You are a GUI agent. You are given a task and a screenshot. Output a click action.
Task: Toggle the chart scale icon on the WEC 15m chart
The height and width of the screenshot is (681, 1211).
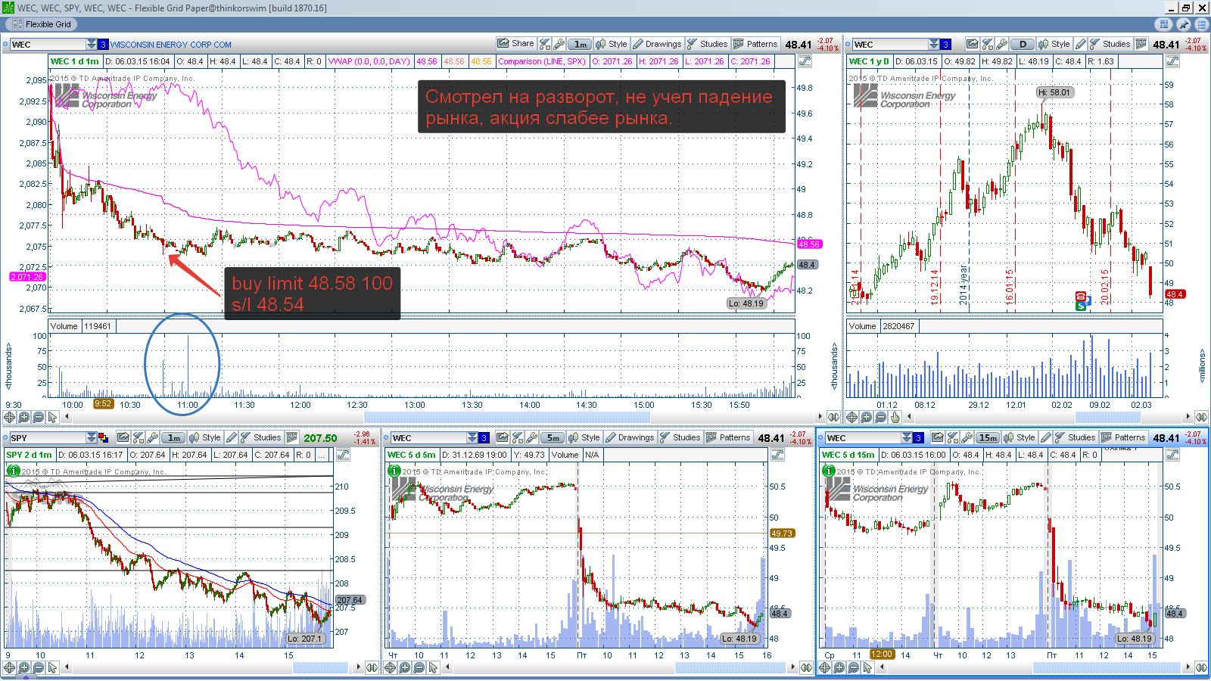[1172, 455]
